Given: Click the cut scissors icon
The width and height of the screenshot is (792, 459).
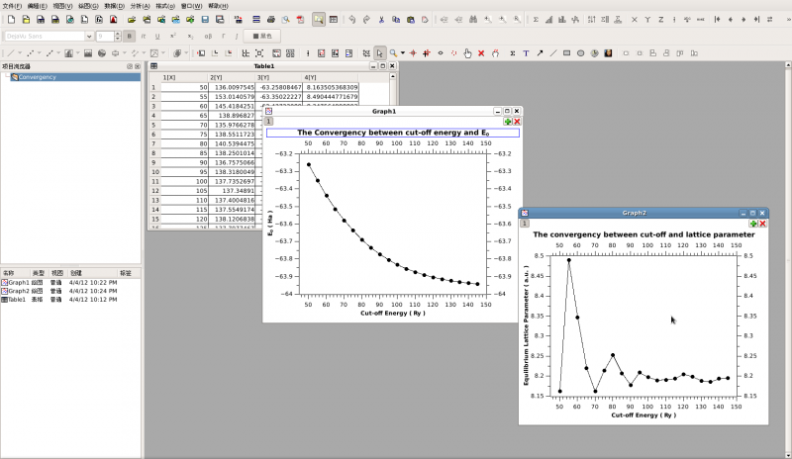Looking at the screenshot, I should [x=381, y=19].
